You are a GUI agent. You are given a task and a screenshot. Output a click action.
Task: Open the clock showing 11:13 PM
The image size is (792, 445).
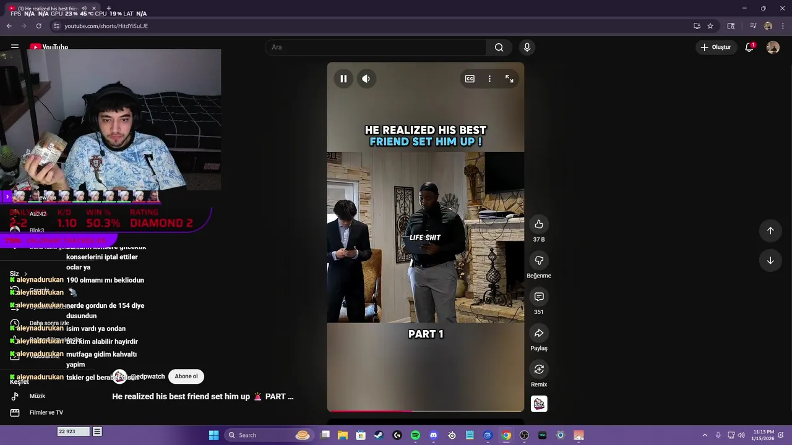click(x=762, y=435)
